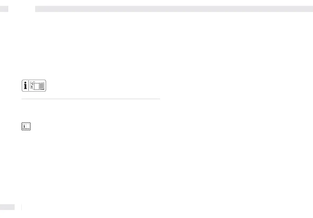The height and width of the screenshot is (218, 313).
Task: Click the small gray block in the top-left corner
Action: [x=4, y=9]
